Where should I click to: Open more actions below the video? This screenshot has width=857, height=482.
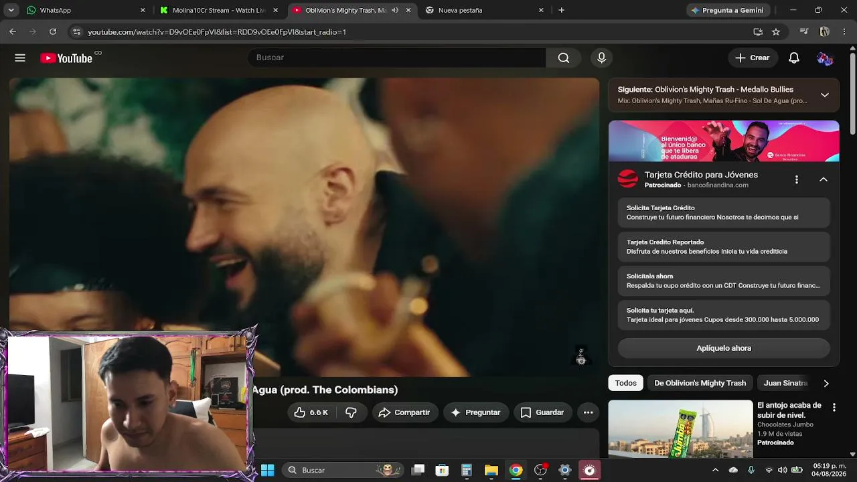click(x=589, y=412)
